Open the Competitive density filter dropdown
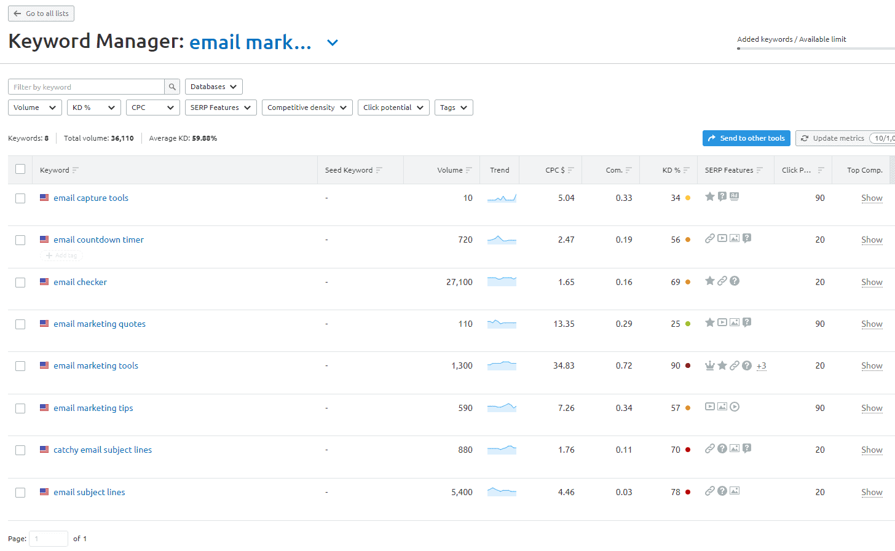 click(x=307, y=107)
